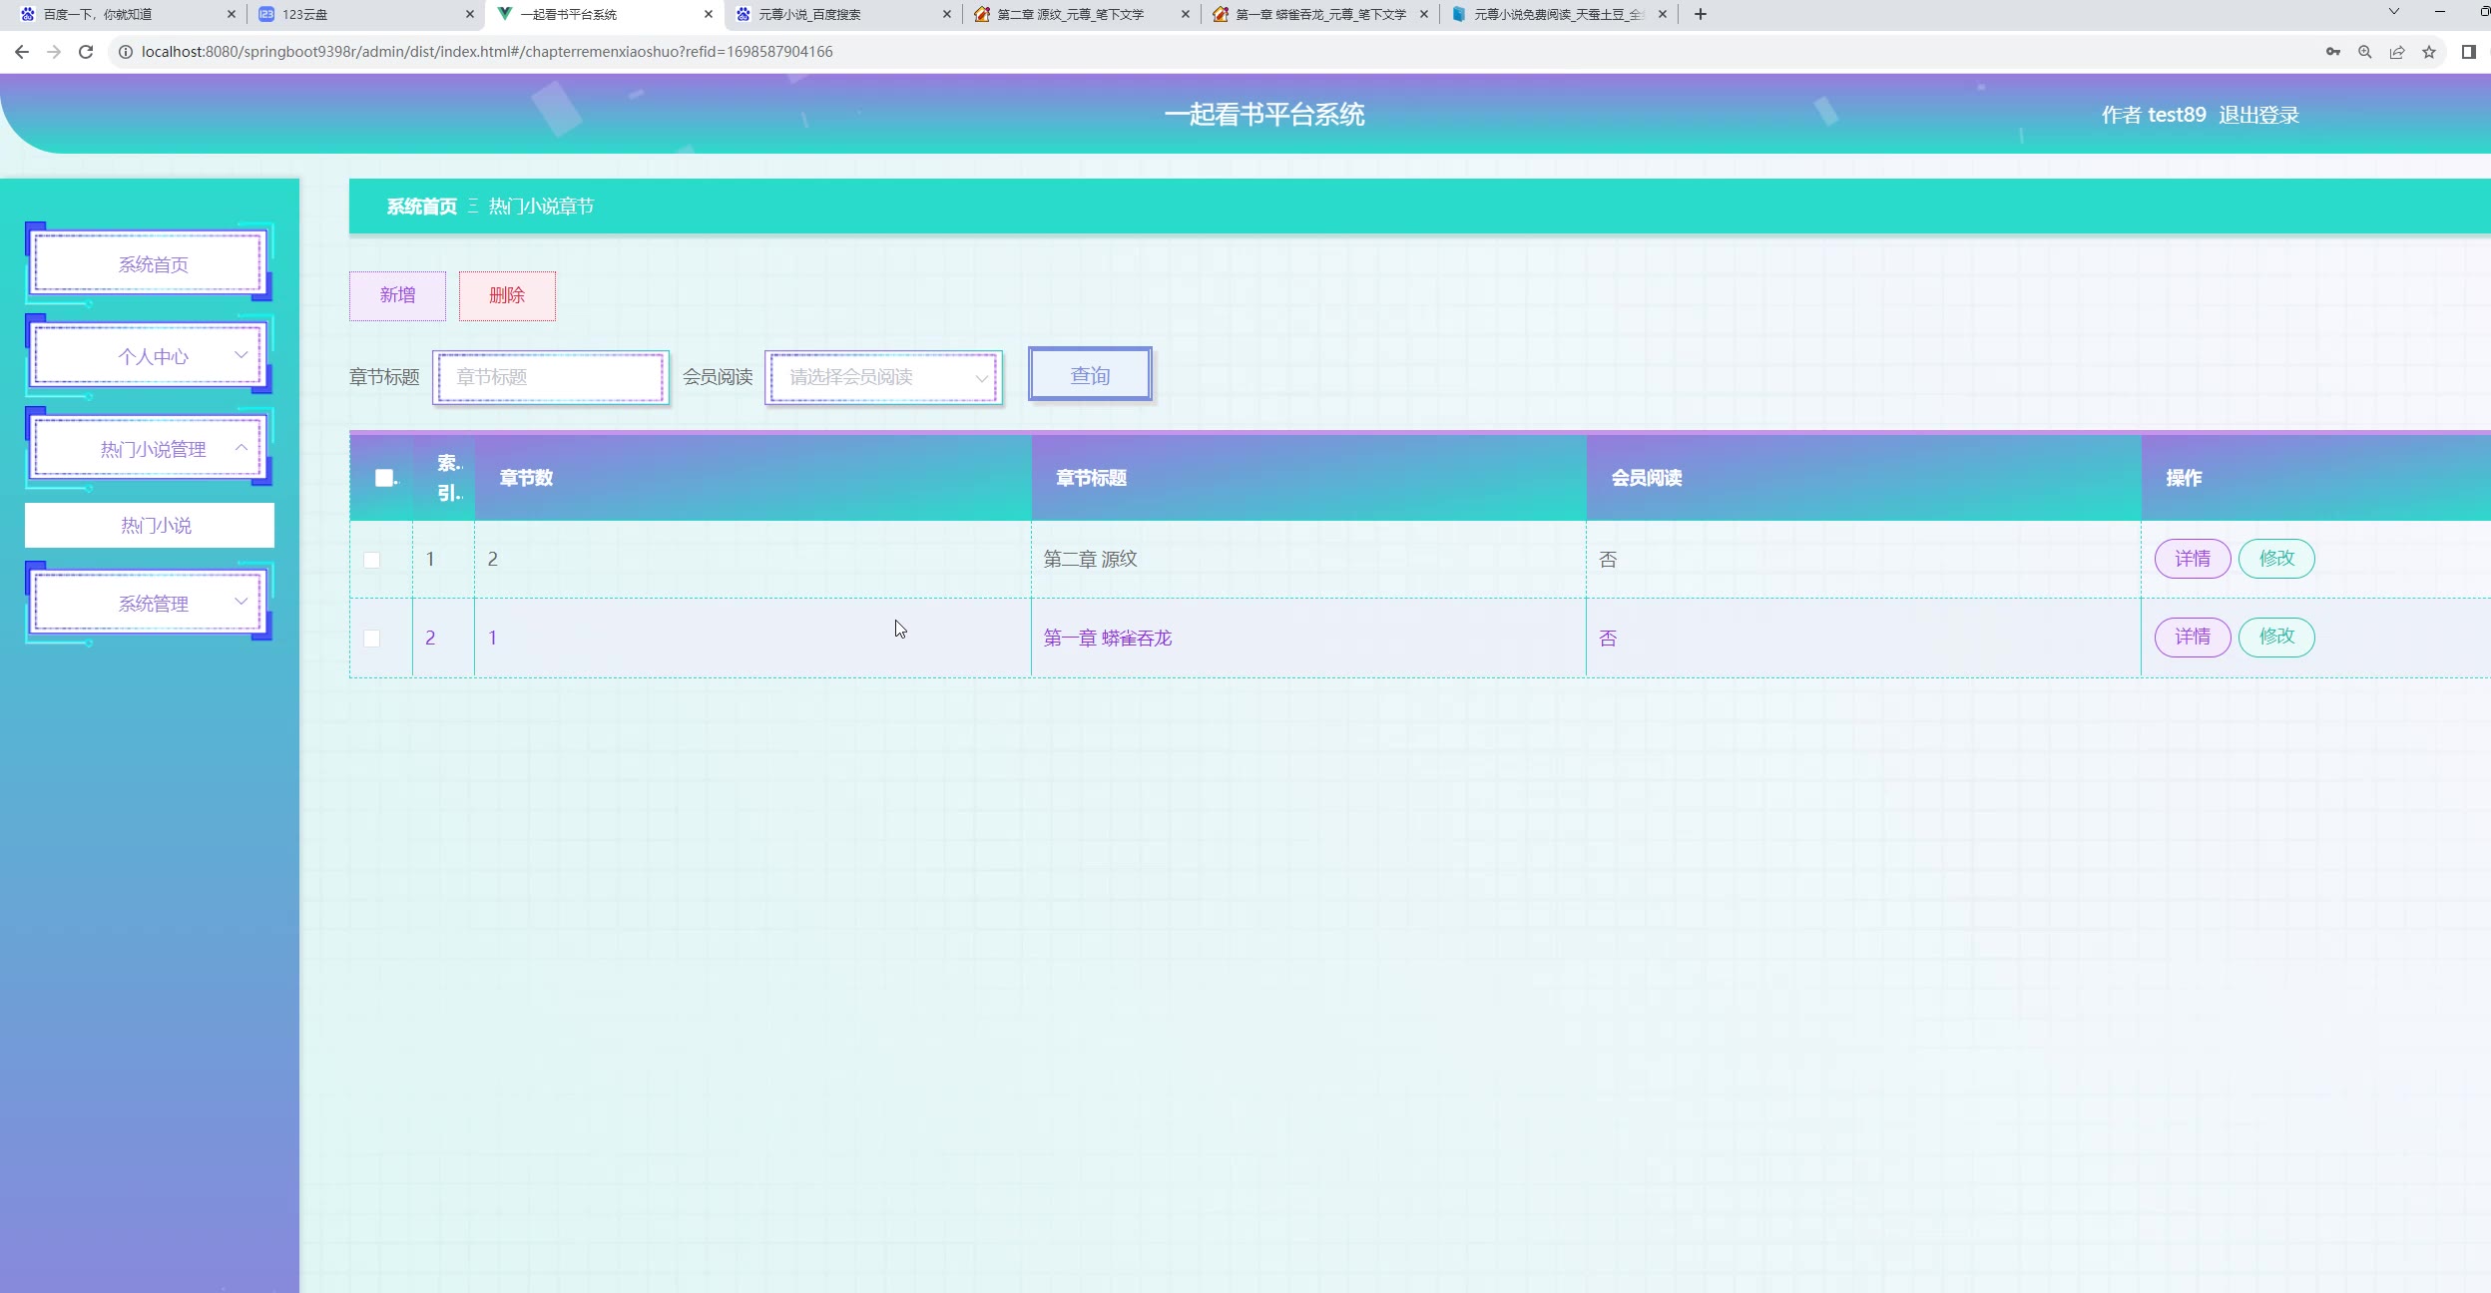This screenshot has width=2491, height=1293.
Task: Bookmark page with star icon
Action: (x=2428, y=52)
